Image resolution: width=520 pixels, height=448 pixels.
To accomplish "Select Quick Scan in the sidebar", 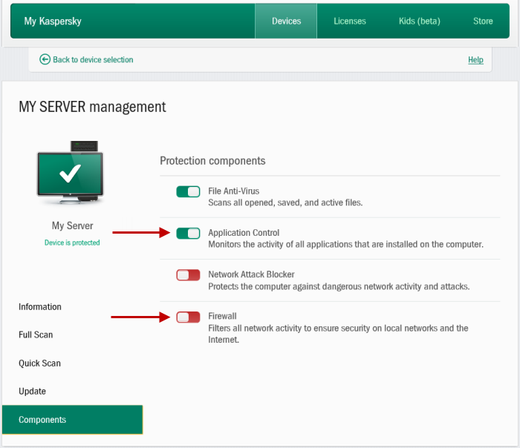I will pyautogui.click(x=39, y=363).
